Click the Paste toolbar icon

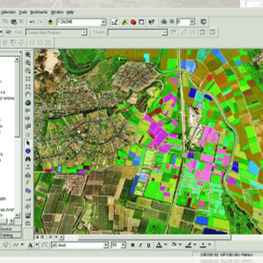14,22
